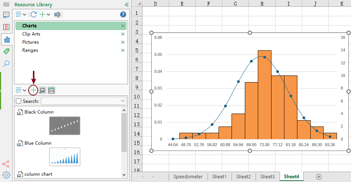Toggle the two-pane layout view button

[x=51, y=90]
